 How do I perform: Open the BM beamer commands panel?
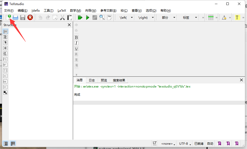click(5, 81)
